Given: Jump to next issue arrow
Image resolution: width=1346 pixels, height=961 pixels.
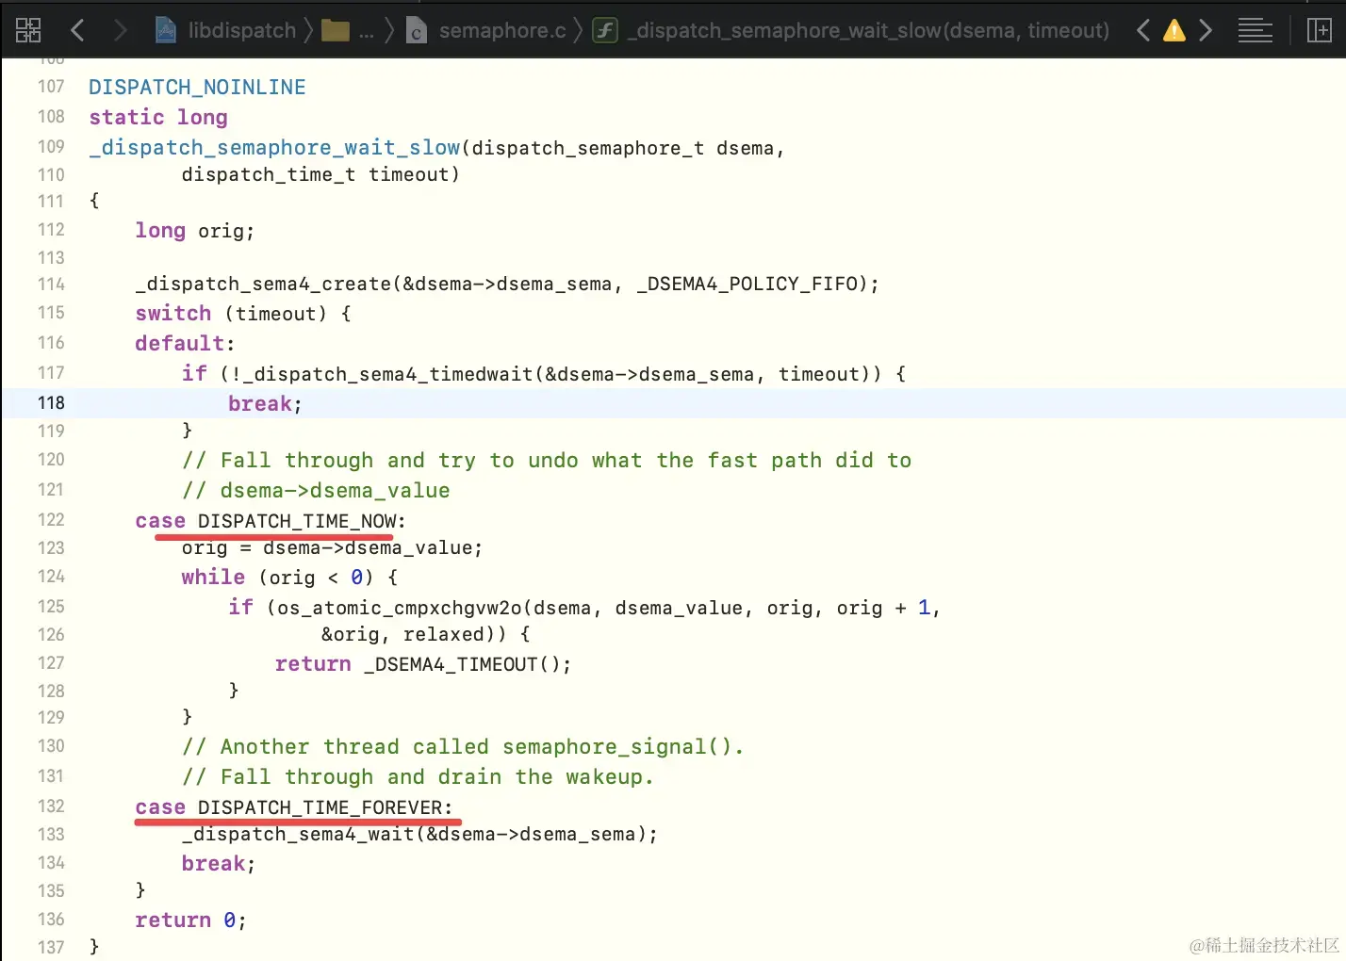Looking at the screenshot, I should tap(1206, 30).
